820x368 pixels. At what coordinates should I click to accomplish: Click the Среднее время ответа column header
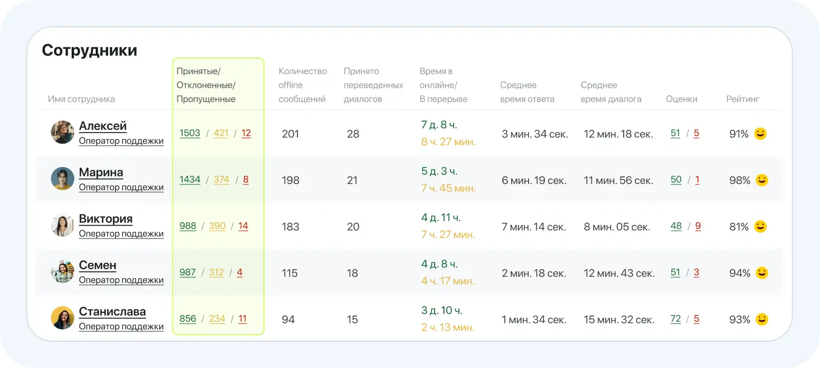pos(527,92)
